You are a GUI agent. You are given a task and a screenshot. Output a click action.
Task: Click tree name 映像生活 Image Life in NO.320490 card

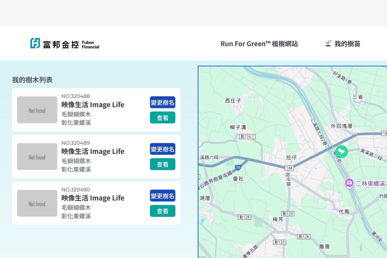pyautogui.click(x=93, y=198)
